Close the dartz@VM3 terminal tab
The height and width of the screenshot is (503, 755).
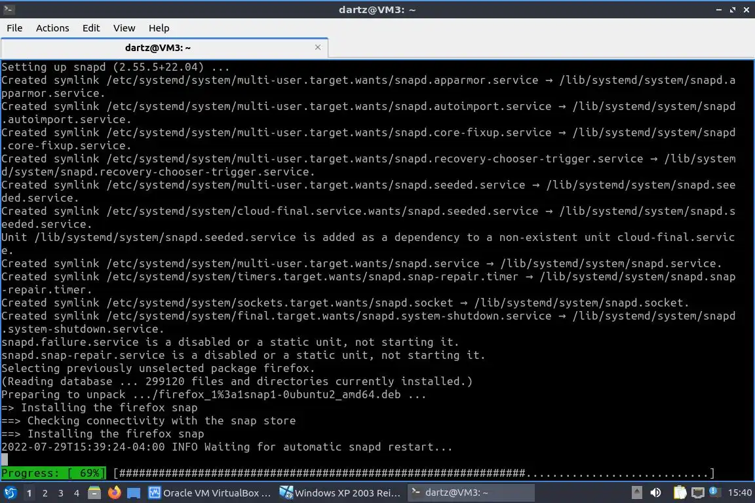click(318, 47)
